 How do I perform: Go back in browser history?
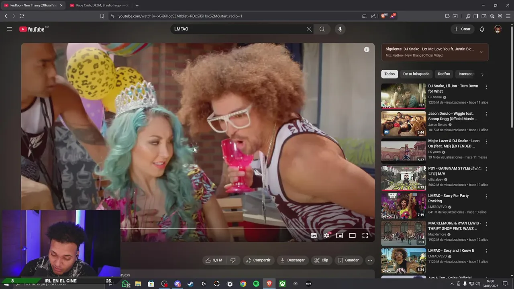click(6, 16)
